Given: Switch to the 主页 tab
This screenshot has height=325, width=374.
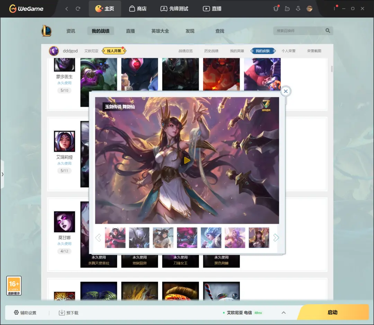Looking at the screenshot, I should [105, 9].
